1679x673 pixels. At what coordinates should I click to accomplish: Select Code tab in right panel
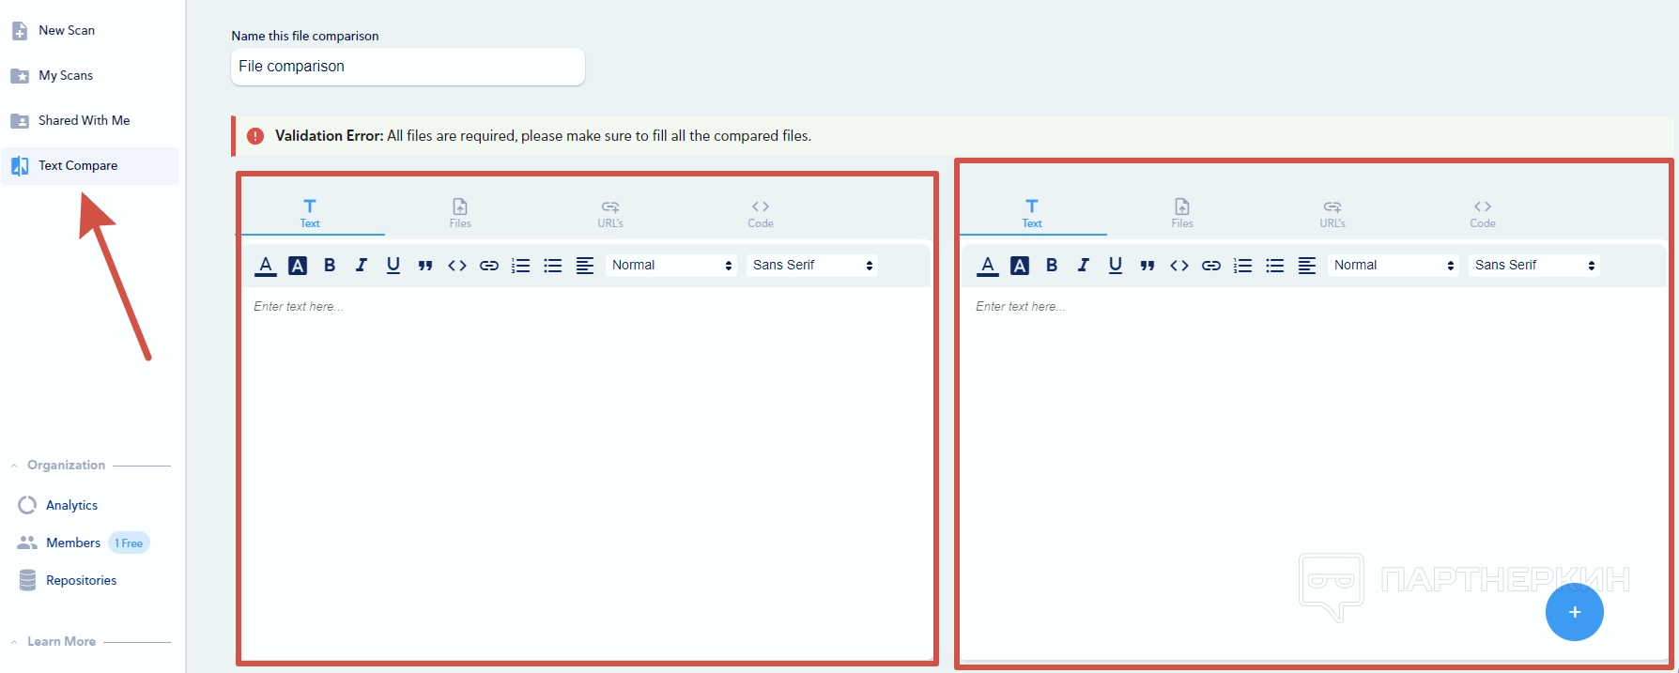click(1483, 214)
